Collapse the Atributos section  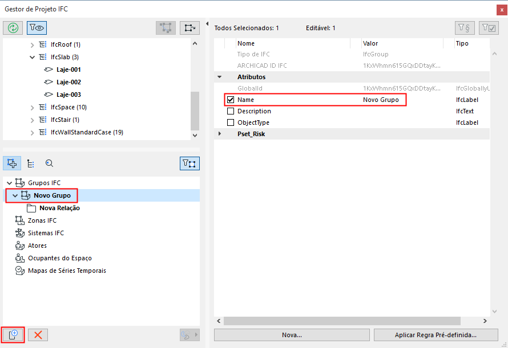coord(220,77)
